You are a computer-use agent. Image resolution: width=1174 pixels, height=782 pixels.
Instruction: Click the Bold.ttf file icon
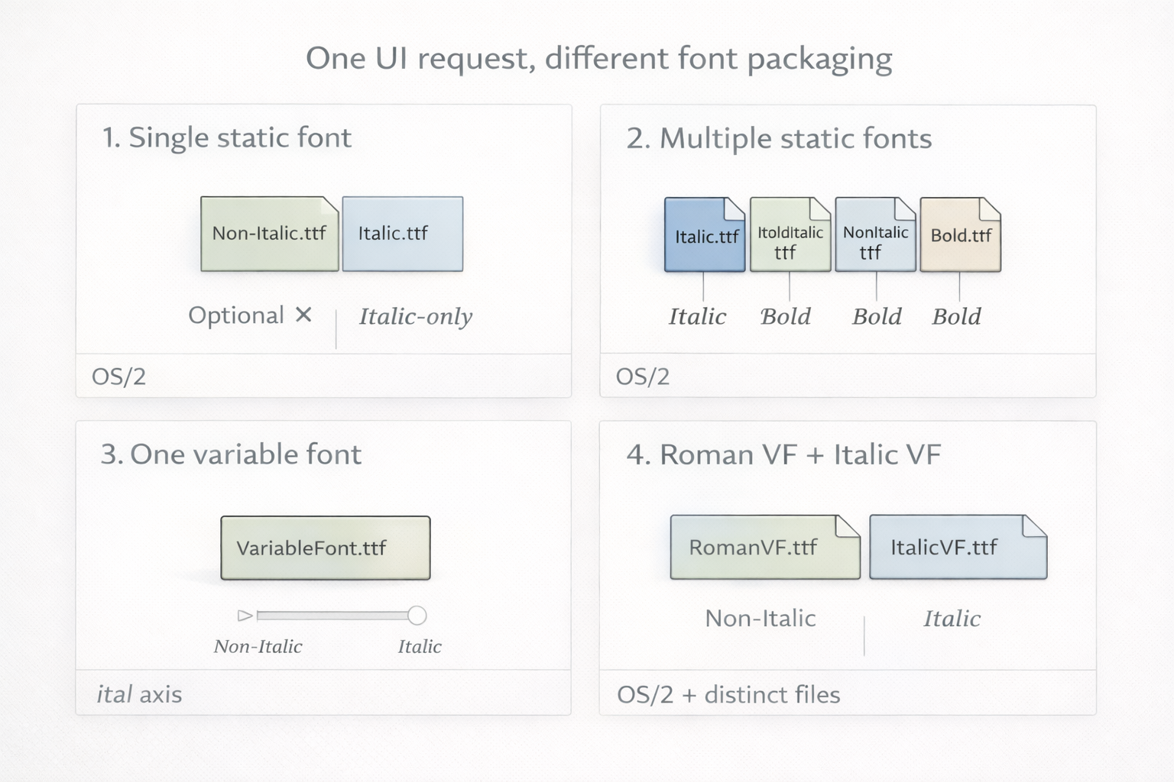coord(959,234)
